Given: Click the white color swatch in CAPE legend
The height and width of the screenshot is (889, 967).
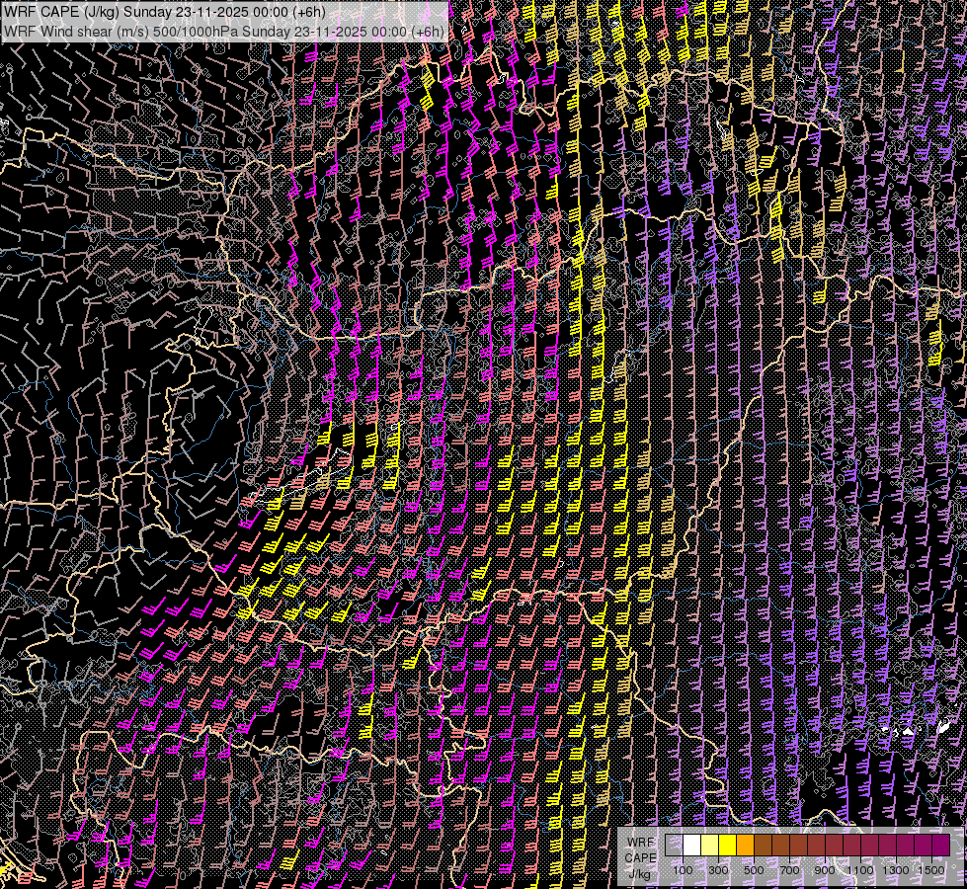Looking at the screenshot, I should coord(691,846).
